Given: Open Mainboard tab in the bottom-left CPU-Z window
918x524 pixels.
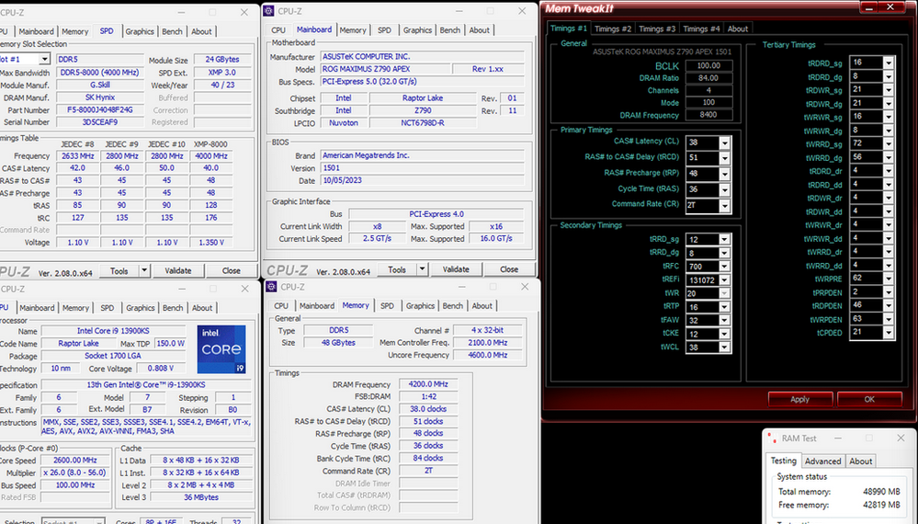Looking at the screenshot, I should coord(37,307).
